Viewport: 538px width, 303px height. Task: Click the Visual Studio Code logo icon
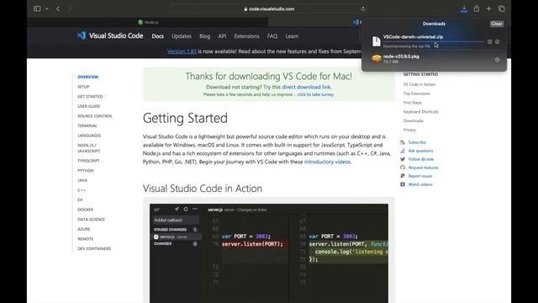(82, 35)
